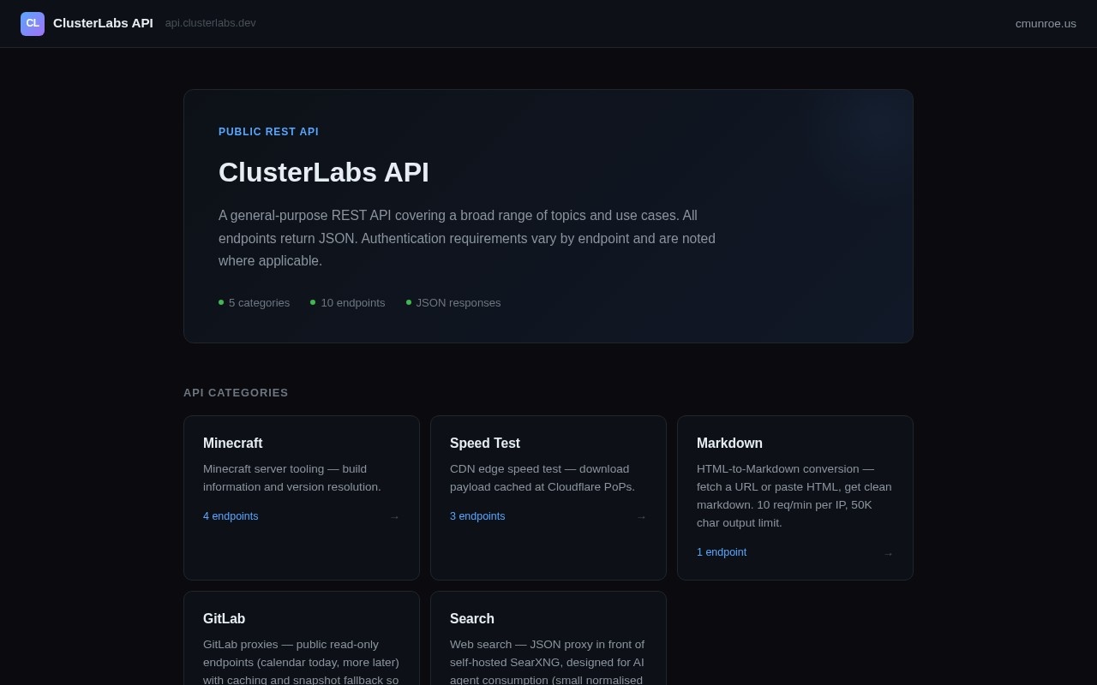Image resolution: width=1097 pixels, height=685 pixels.
Task: Click the 10 endpoints stat
Action: [348, 303]
